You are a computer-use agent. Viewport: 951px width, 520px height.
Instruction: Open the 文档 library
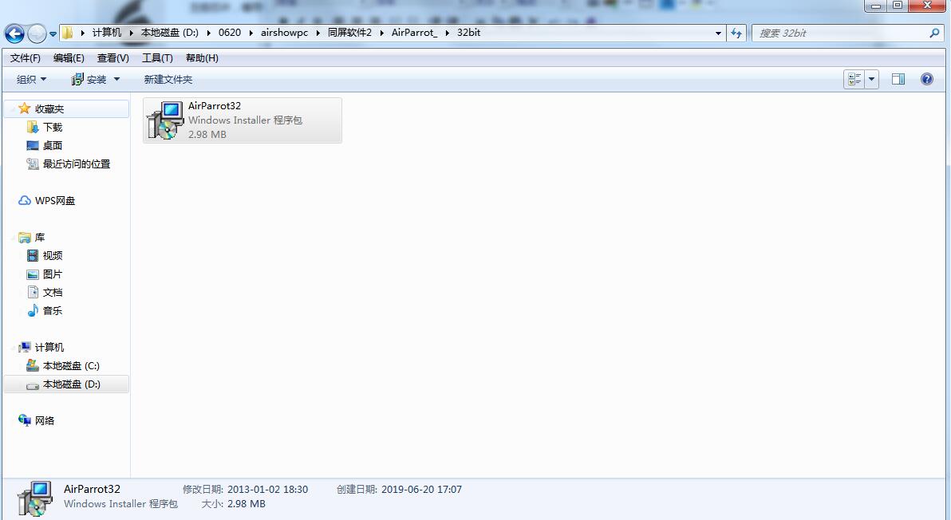pos(53,293)
